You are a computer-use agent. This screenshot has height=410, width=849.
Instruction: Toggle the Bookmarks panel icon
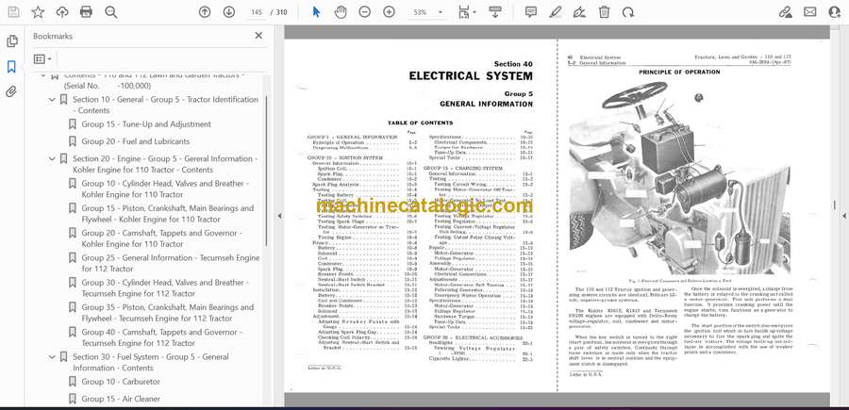point(11,67)
